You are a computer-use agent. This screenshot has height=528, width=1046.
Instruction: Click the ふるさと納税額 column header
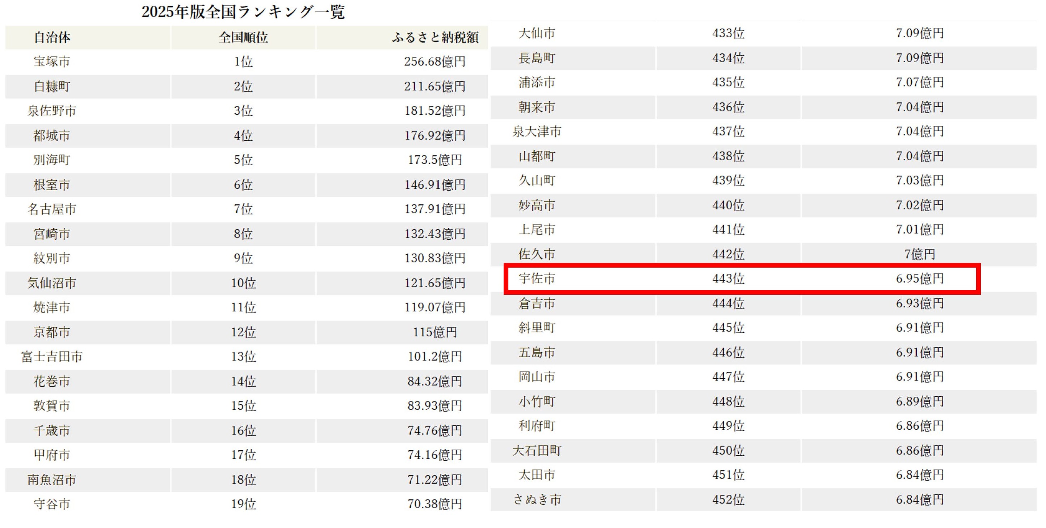click(435, 38)
